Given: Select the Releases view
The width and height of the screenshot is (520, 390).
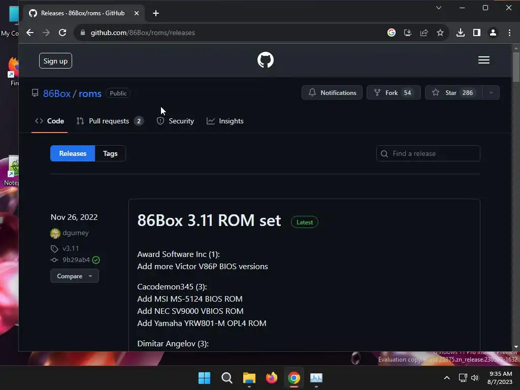Looking at the screenshot, I should [73, 153].
